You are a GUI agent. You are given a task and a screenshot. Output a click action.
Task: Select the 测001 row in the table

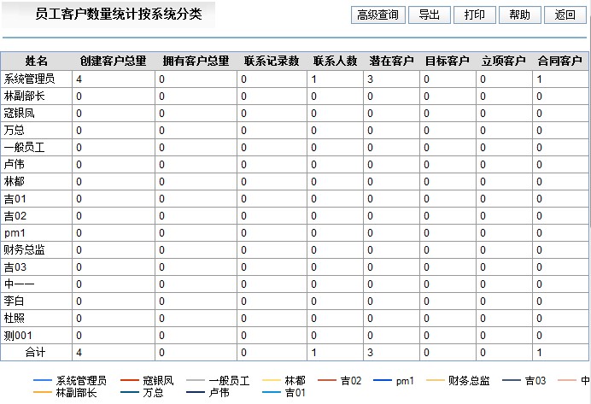[18, 336]
